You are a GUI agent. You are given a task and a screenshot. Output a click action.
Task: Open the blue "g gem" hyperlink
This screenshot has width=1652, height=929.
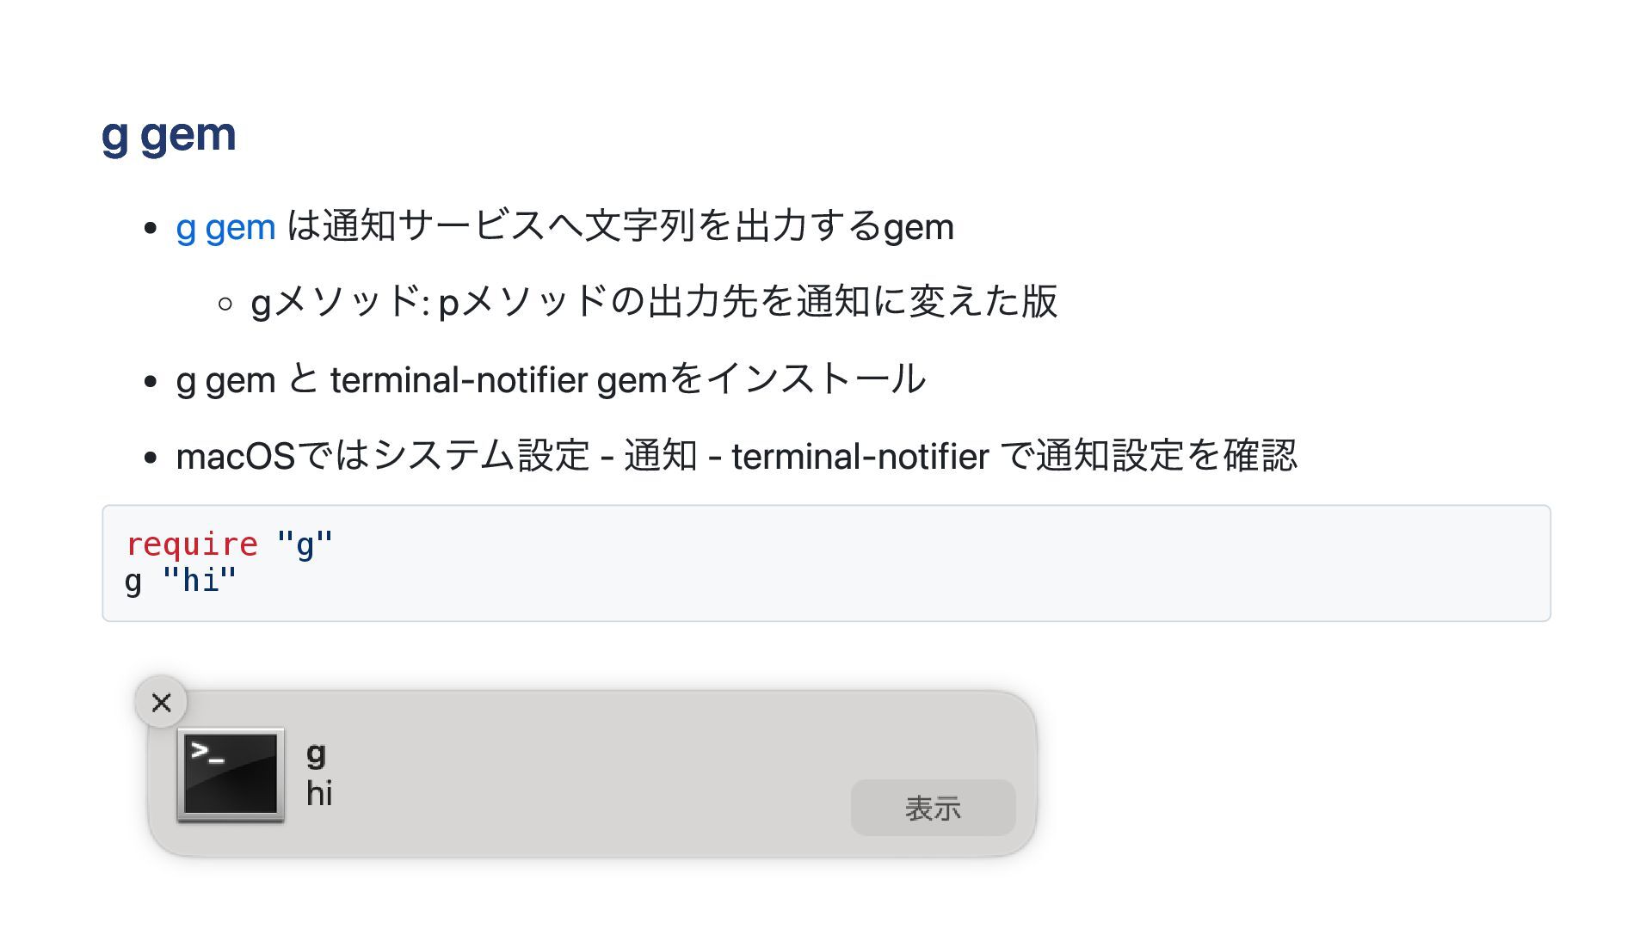(225, 228)
